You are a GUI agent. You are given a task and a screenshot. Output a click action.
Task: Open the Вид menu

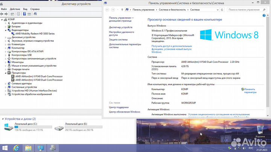pos(25,9)
